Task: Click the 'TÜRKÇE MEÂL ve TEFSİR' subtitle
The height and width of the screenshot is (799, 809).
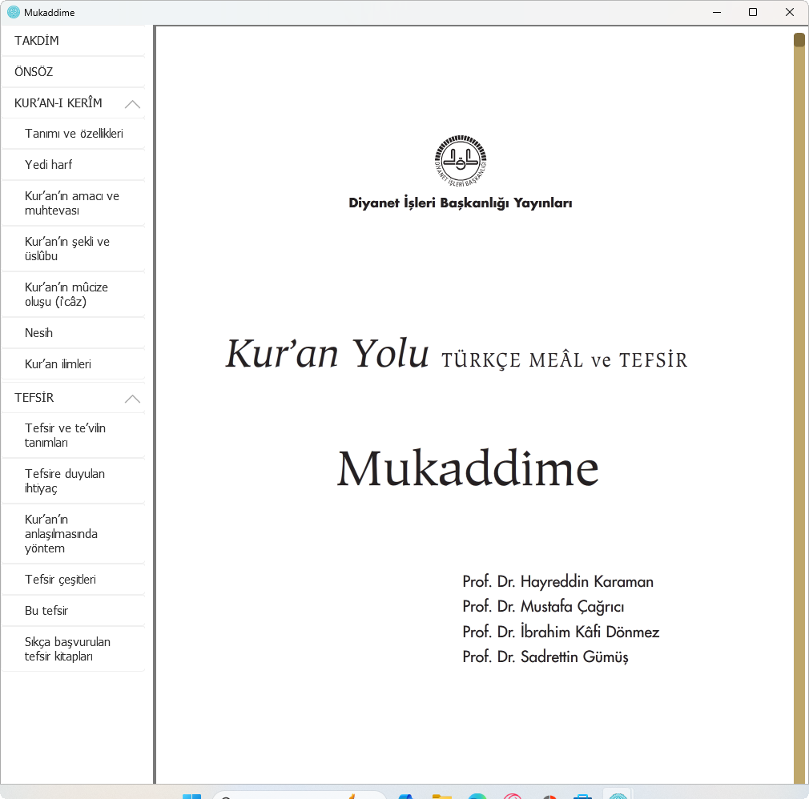Action: click(565, 359)
